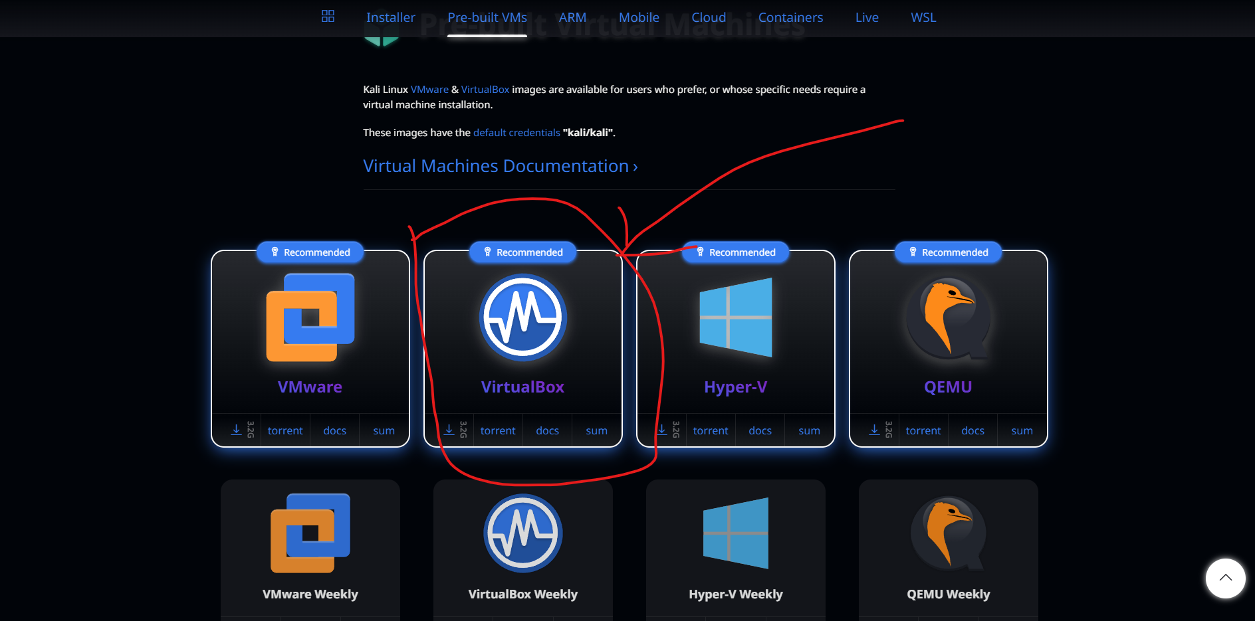This screenshot has height=621, width=1255.
Task: Open Virtual Machines Documentation link
Action: coord(501,166)
